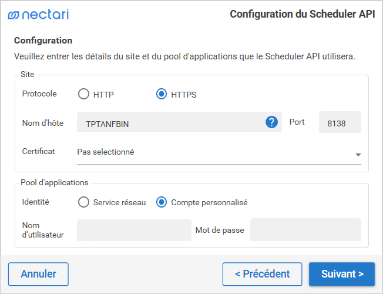Open the hostname help question-mark icon
This screenshot has width=383, height=294.
pos(271,122)
